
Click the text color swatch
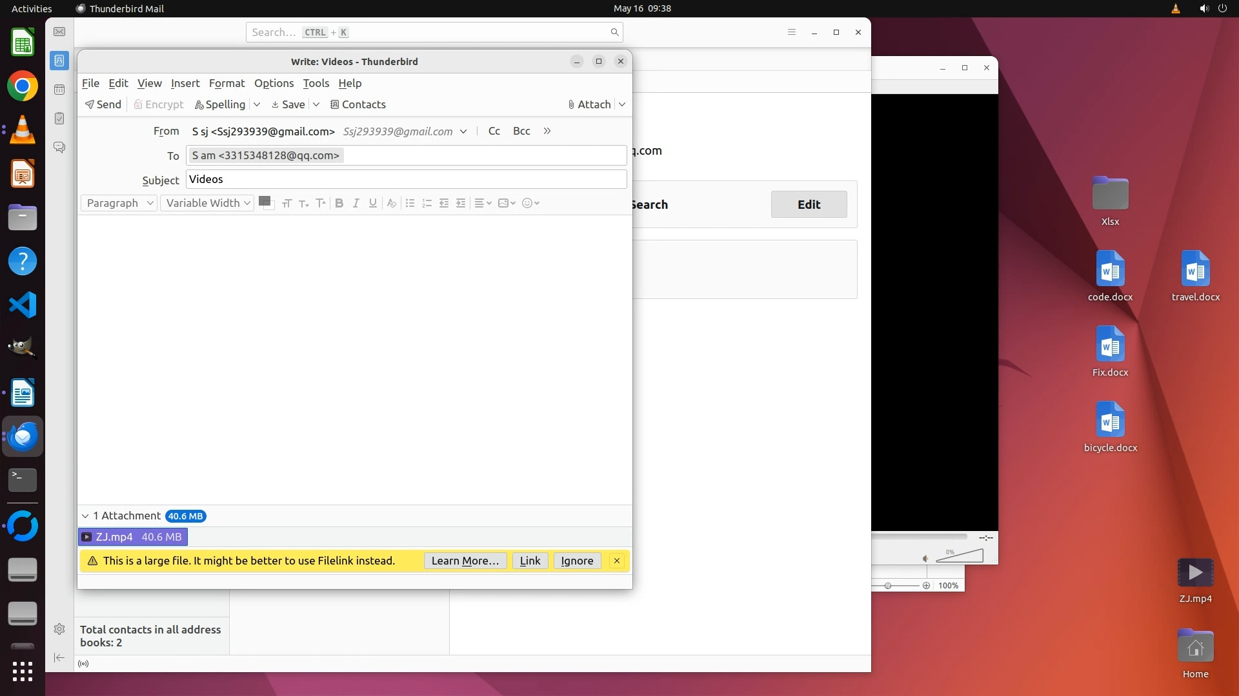(x=264, y=201)
